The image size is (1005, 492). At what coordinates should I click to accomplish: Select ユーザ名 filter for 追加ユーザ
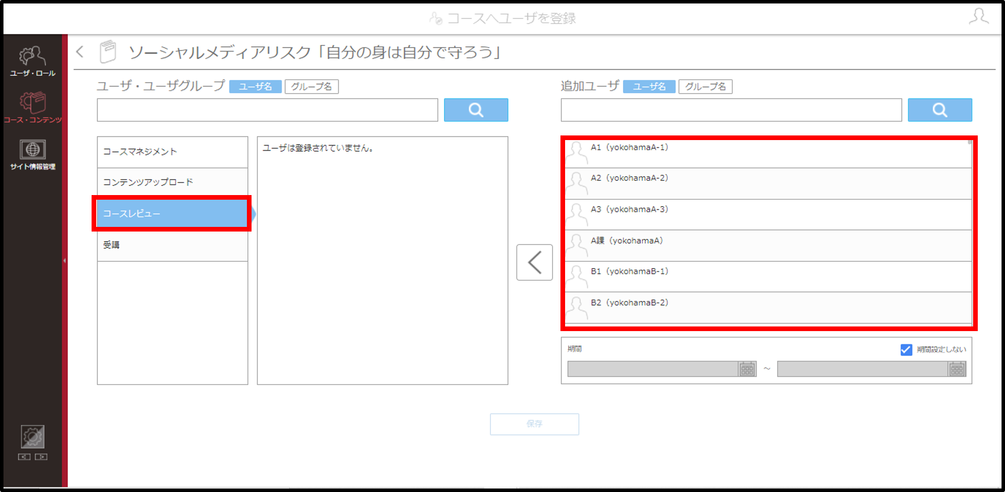point(649,86)
